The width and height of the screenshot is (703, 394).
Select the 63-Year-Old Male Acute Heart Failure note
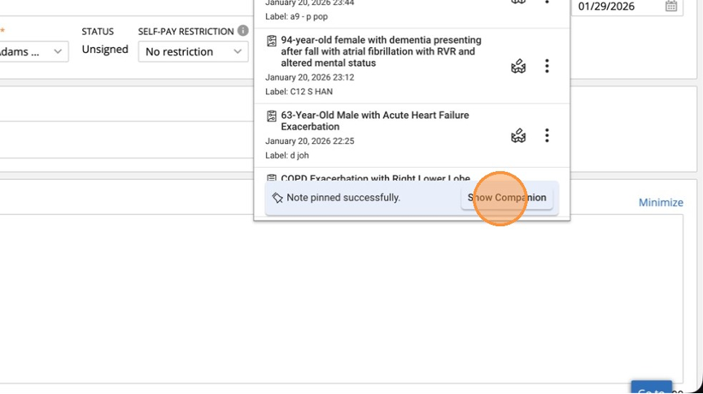click(x=374, y=120)
